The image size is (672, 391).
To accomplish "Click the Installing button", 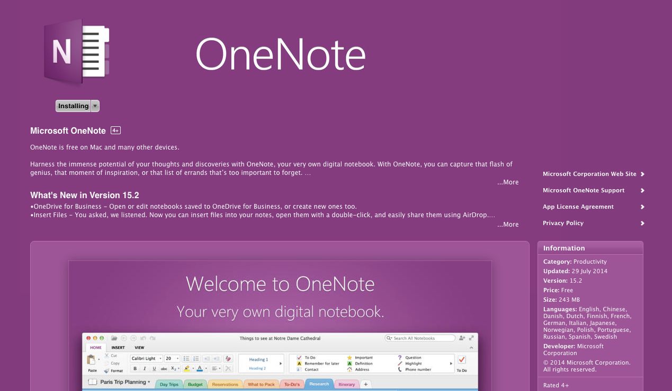I will tap(73, 106).
